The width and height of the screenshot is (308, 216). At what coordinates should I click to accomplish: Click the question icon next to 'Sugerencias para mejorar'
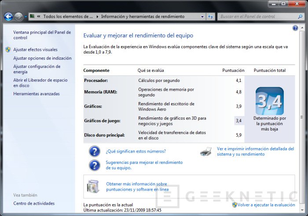[95, 165]
